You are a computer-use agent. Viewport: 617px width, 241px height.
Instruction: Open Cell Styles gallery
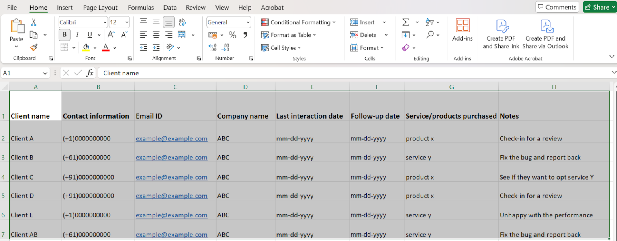click(x=281, y=47)
